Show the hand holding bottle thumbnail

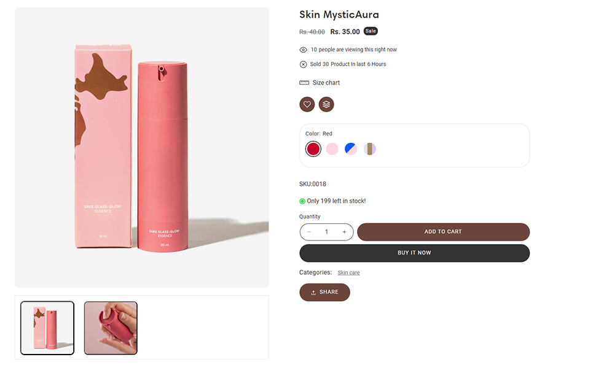pyautogui.click(x=111, y=328)
